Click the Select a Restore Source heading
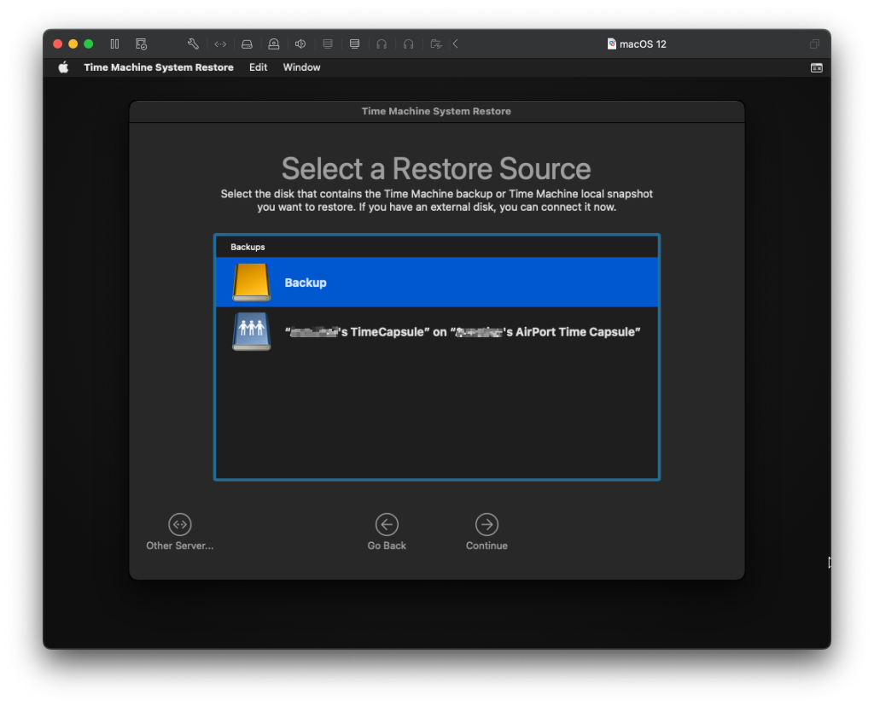Screen dimensions: 874x706 coord(436,168)
